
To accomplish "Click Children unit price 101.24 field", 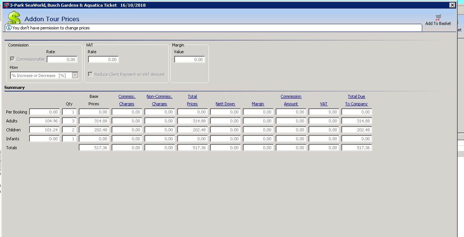I will 44,130.
